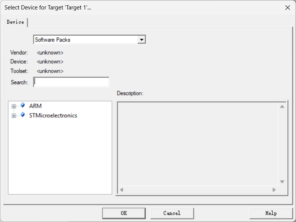Expand the ARM vendor tree node
This screenshot has height=222, width=296.
[14, 106]
